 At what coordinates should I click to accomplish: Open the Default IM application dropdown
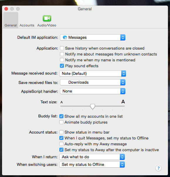click(x=93, y=37)
